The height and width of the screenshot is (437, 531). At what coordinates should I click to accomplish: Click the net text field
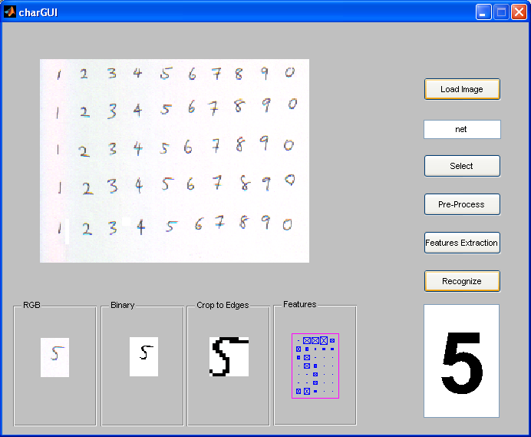pyautogui.click(x=462, y=129)
